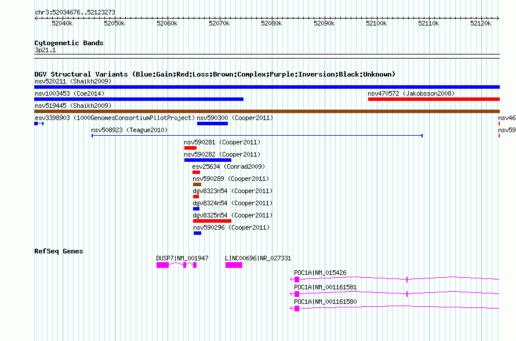This screenshot has width=516, height=341.
Task: Click the 52090k ruler tick label
Action: pyautogui.click(x=324, y=23)
